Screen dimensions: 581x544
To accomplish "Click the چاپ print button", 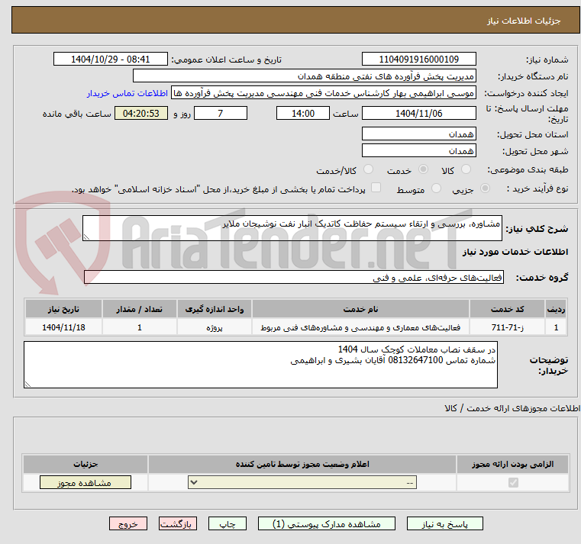I will coord(228,523).
